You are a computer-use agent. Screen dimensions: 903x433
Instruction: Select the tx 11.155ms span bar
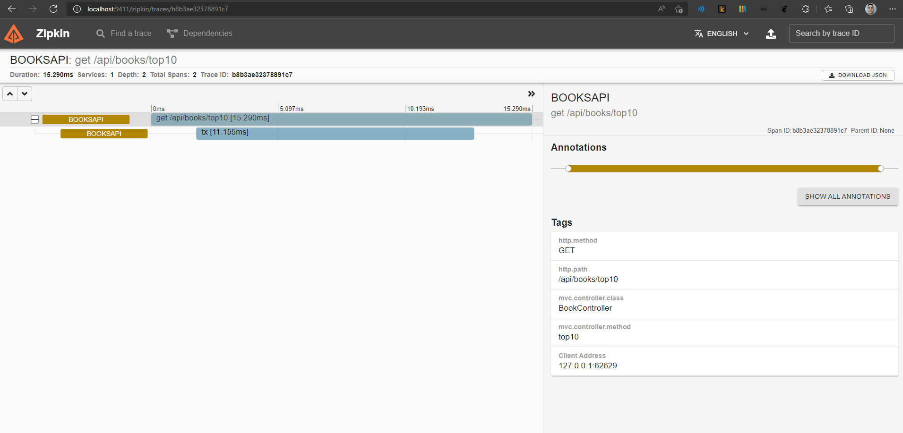pos(335,134)
